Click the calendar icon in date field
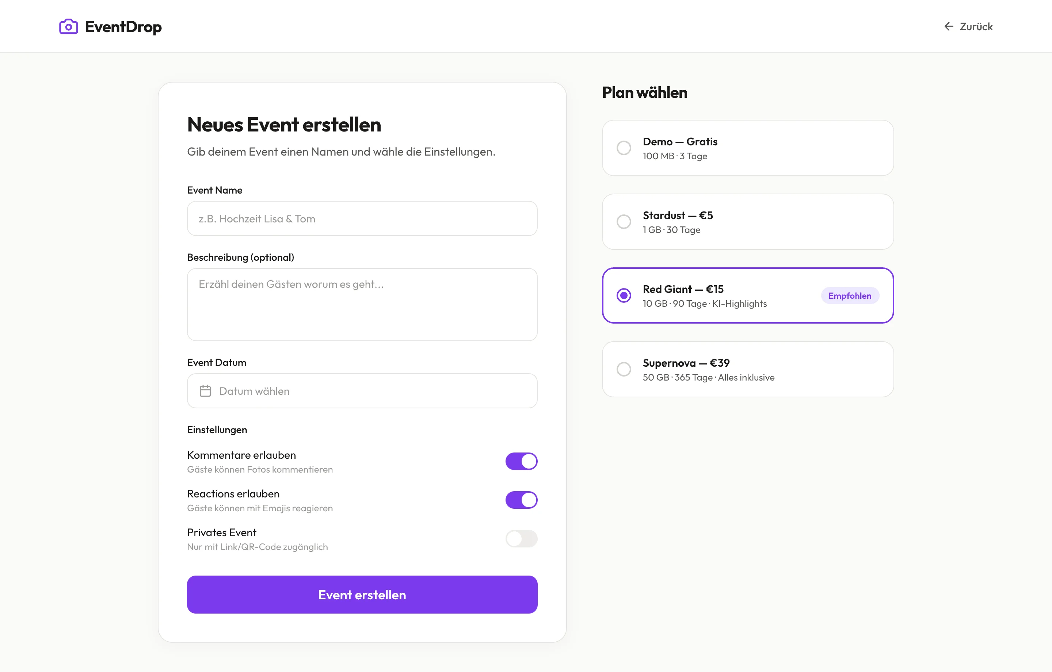The height and width of the screenshot is (672, 1052). click(205, 391)
